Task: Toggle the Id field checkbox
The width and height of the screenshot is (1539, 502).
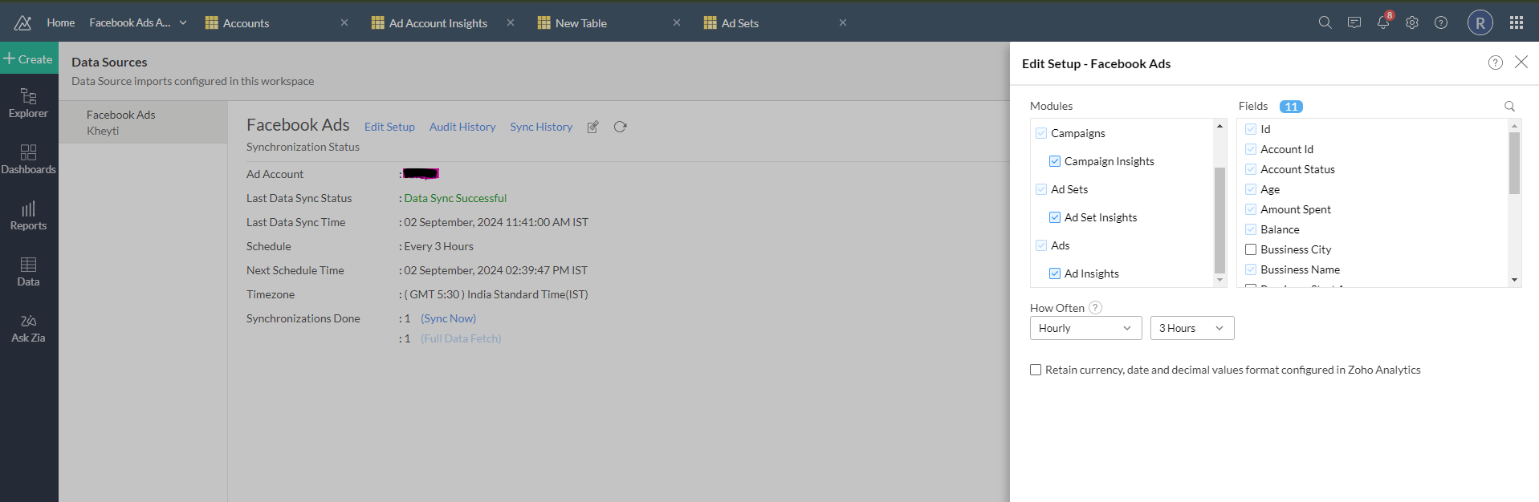Action: (1251, 129)
